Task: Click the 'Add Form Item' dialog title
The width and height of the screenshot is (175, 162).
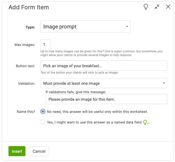Action: click(29, 7)
